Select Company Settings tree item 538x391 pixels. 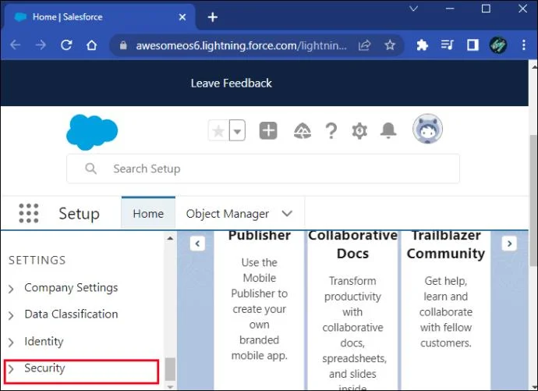pyautogui.click(x=71, y=288)
